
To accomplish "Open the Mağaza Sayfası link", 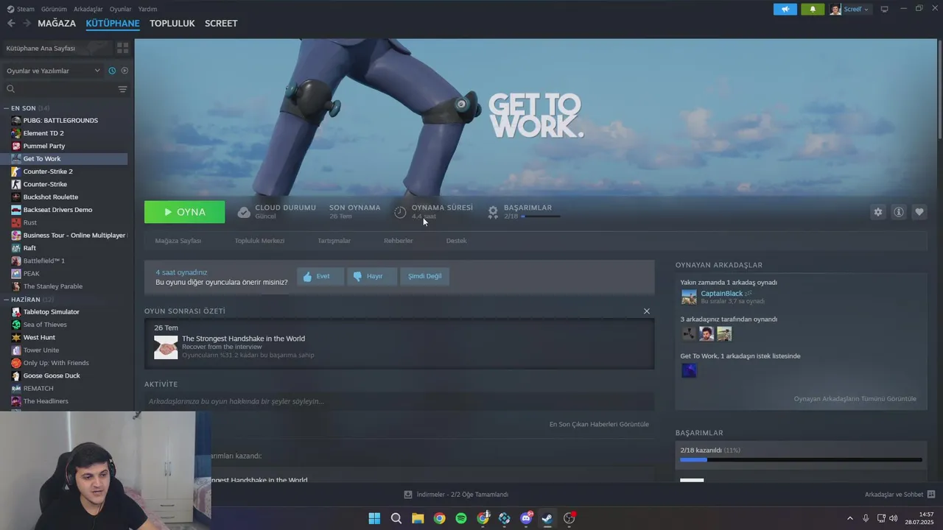I will 178,241.
